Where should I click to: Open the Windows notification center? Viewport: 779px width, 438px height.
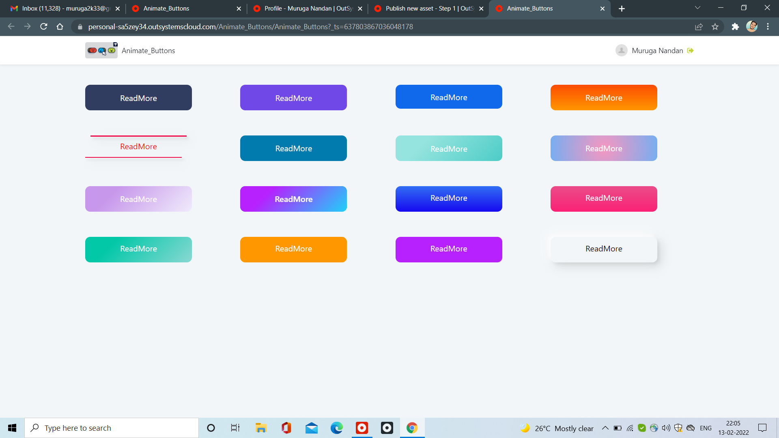[762, 428]
